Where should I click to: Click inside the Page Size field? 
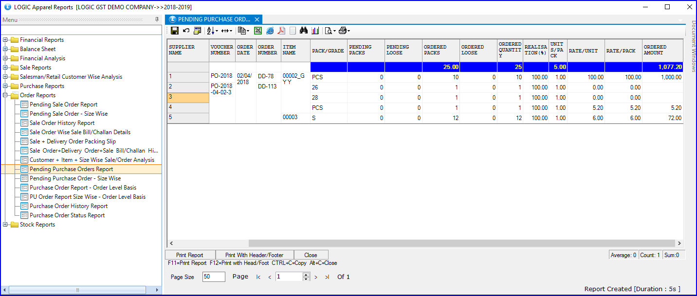[x=213, y=276]
